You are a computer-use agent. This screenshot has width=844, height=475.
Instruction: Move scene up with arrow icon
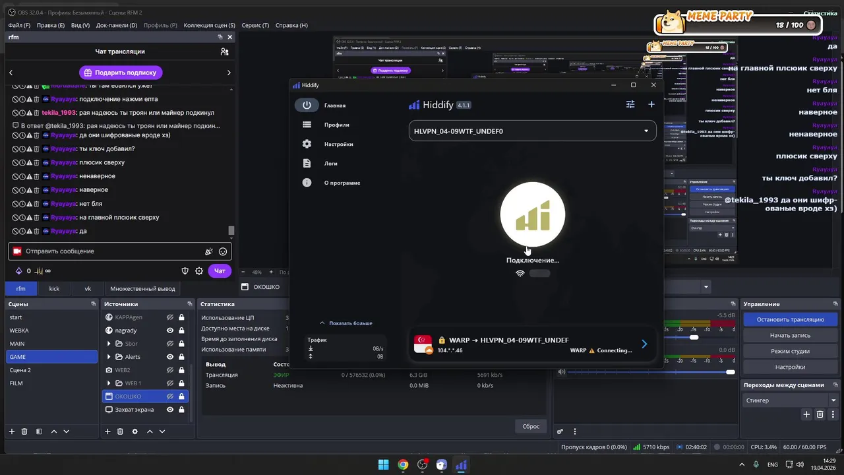(54, 431)
